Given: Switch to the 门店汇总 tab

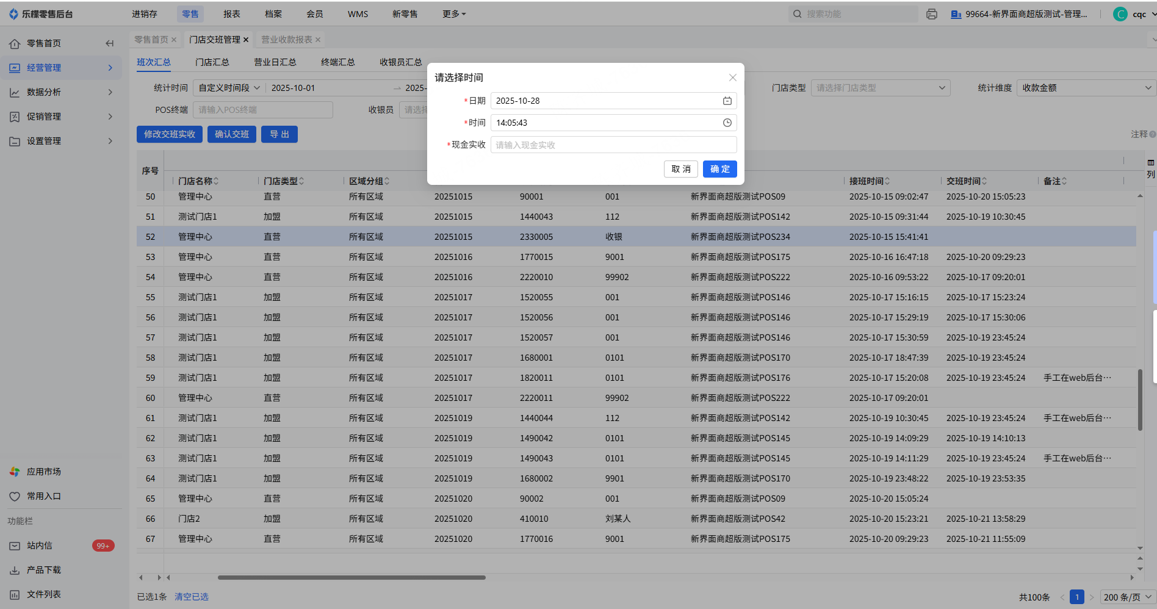Looking at the screenshot, I should point(212,62).
